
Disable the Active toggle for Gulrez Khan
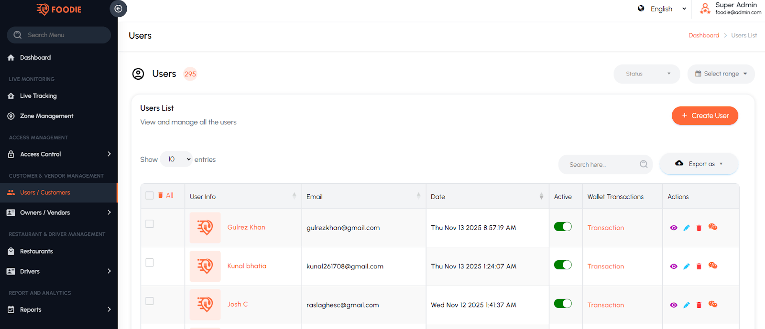coord(563,227)
